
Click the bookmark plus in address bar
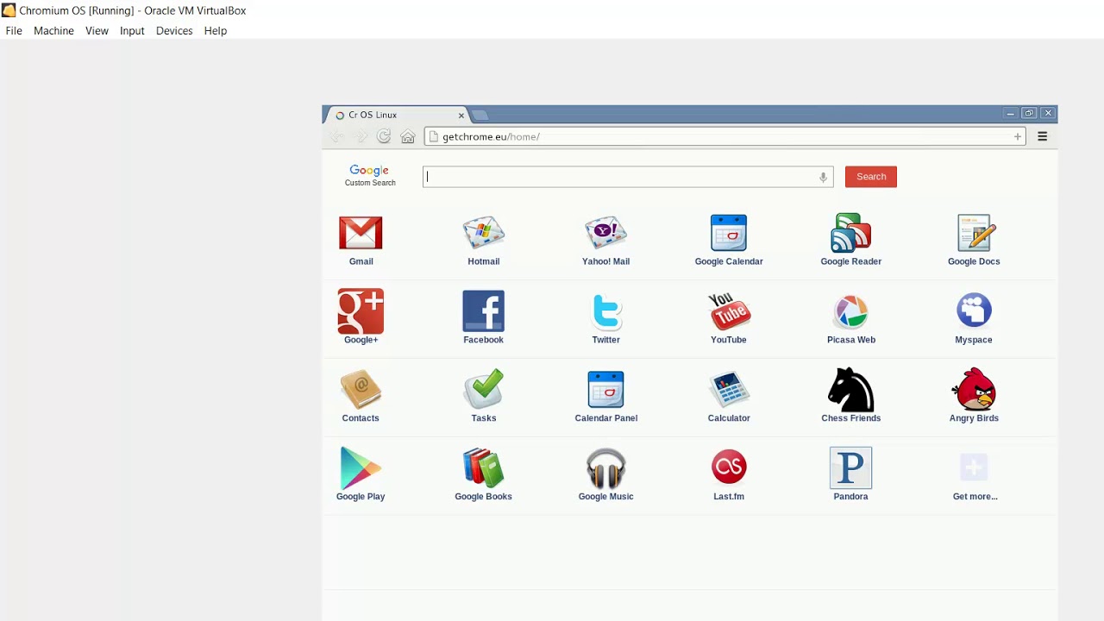[x=1018, y=136]
